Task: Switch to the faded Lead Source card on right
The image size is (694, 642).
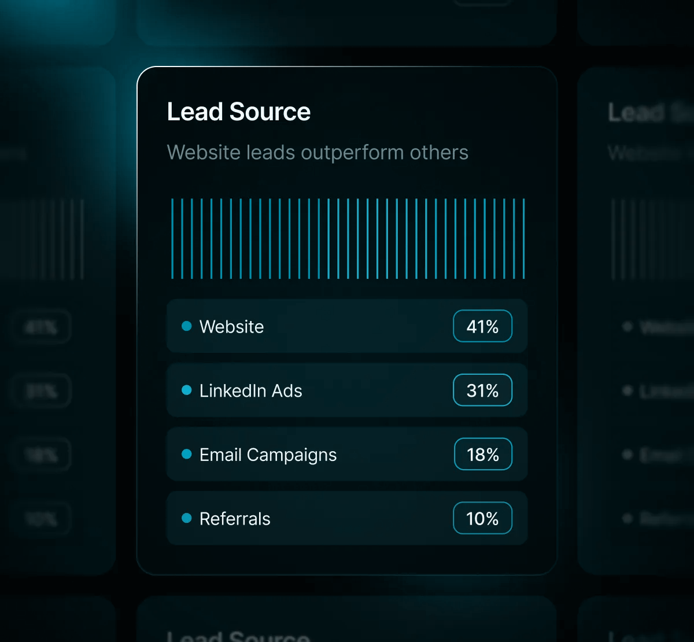Action: point(642,318)
